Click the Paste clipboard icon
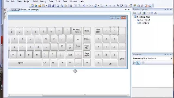This screenshot has height=98, width=174. pyautogui.click(x=66, y=5)
